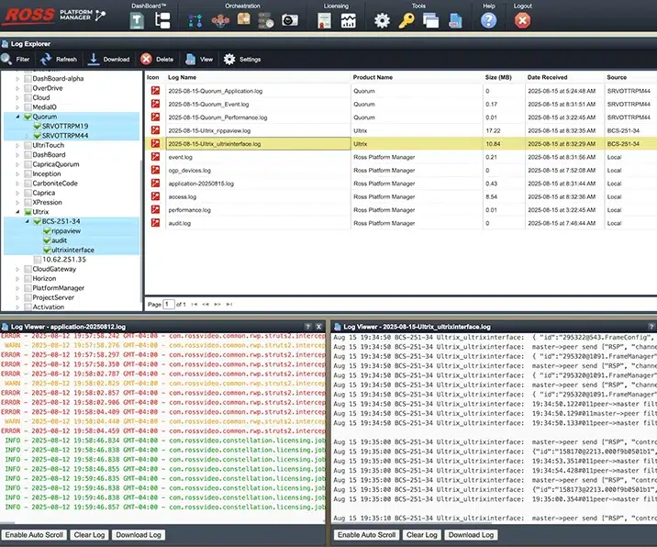
Task: Click the file icon of event.log row
Action: tap(155, 157)
